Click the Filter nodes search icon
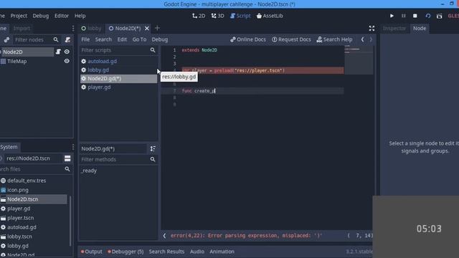Screen dimensions: 459x258 coord(56,39)
